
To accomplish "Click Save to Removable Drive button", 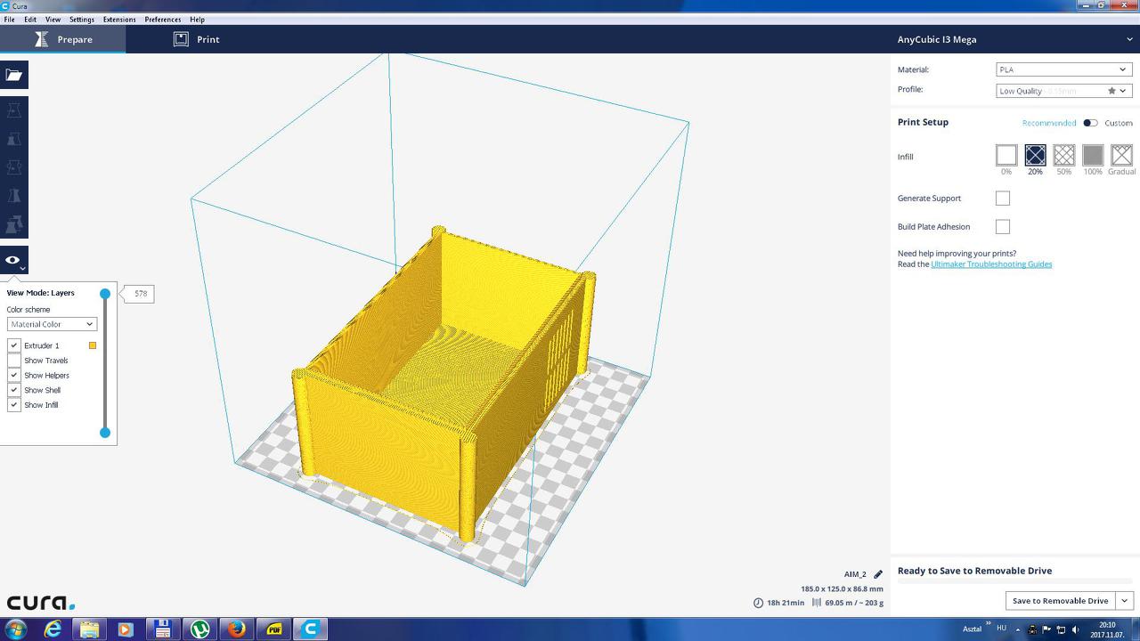I will pyautogui.click(x=1061, y=601).
